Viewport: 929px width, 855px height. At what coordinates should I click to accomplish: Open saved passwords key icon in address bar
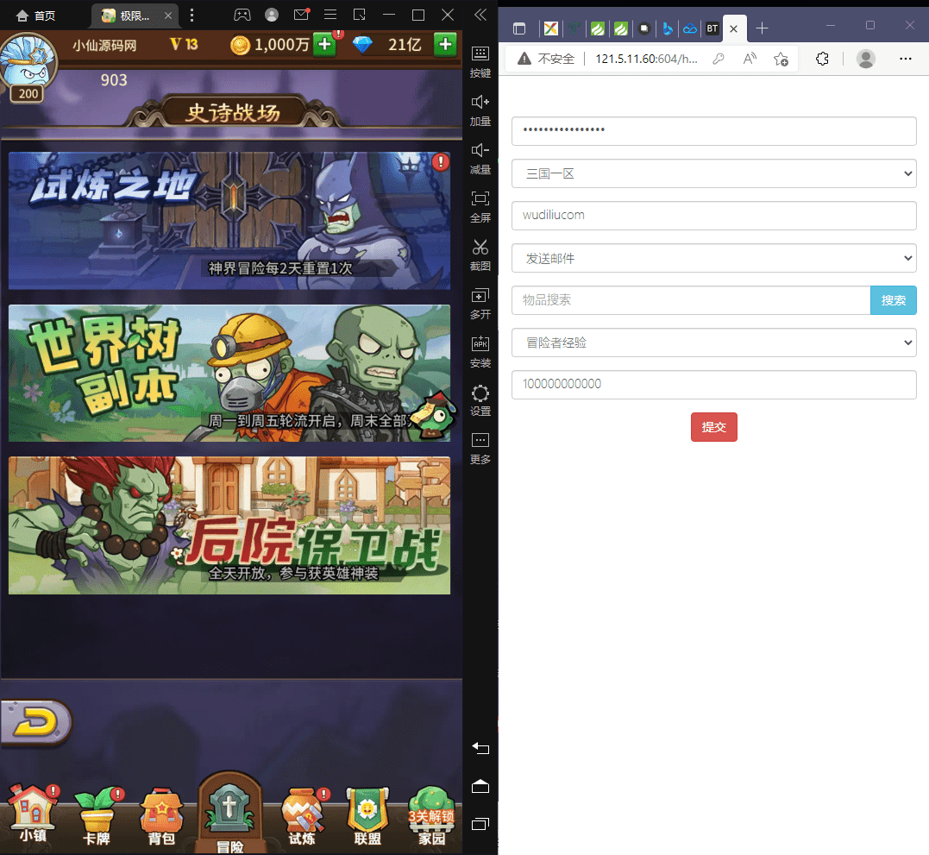(x=719, y=59)
